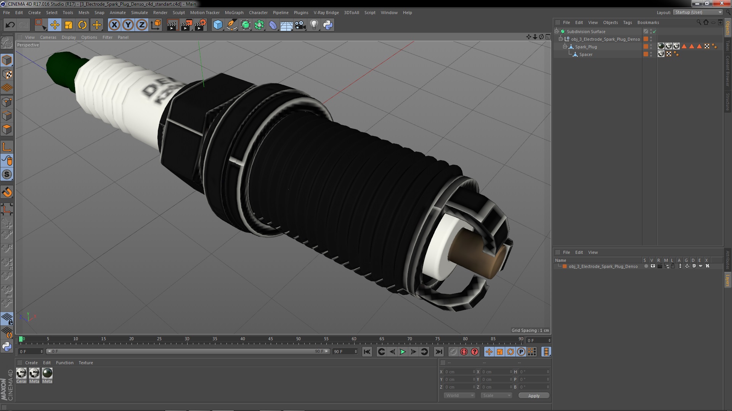Screen dimensions: 732x411
Task: Open the MoGraph menu
Action: pos(234,13)
